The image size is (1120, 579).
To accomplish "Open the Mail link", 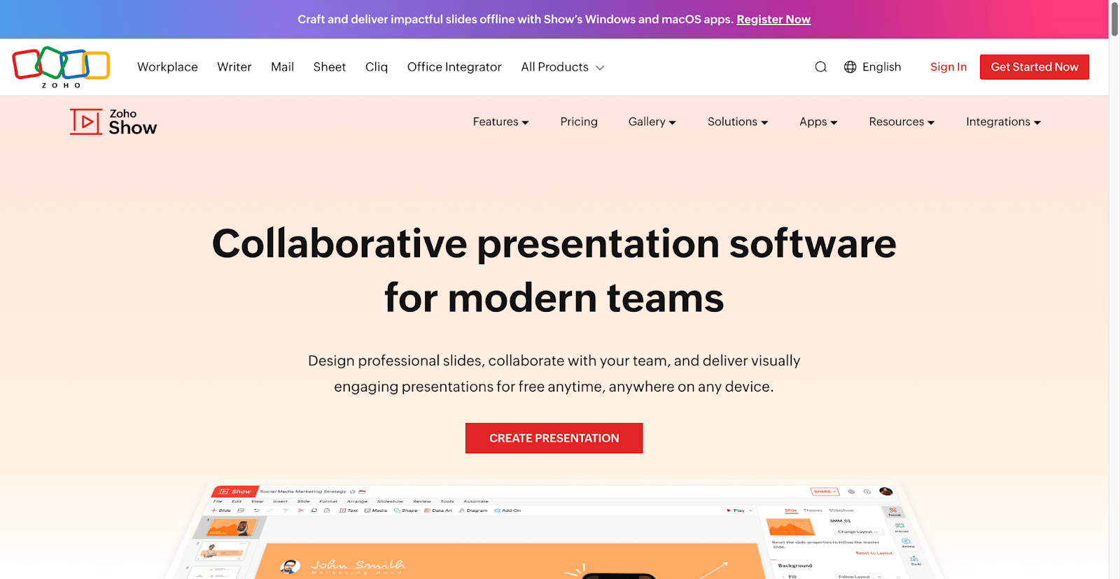I will tap(282, 67).
